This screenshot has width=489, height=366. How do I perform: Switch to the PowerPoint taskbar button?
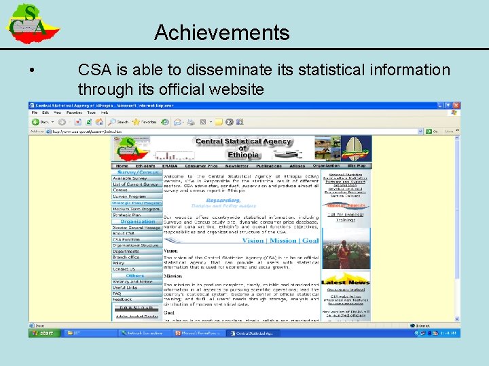(x=198, y=333)
